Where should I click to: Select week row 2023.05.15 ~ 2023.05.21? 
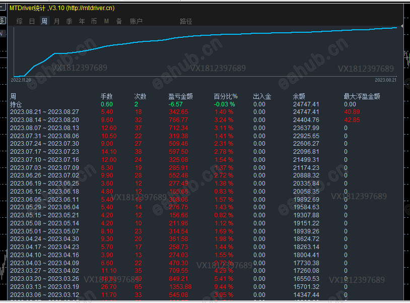tap(44, 215)
